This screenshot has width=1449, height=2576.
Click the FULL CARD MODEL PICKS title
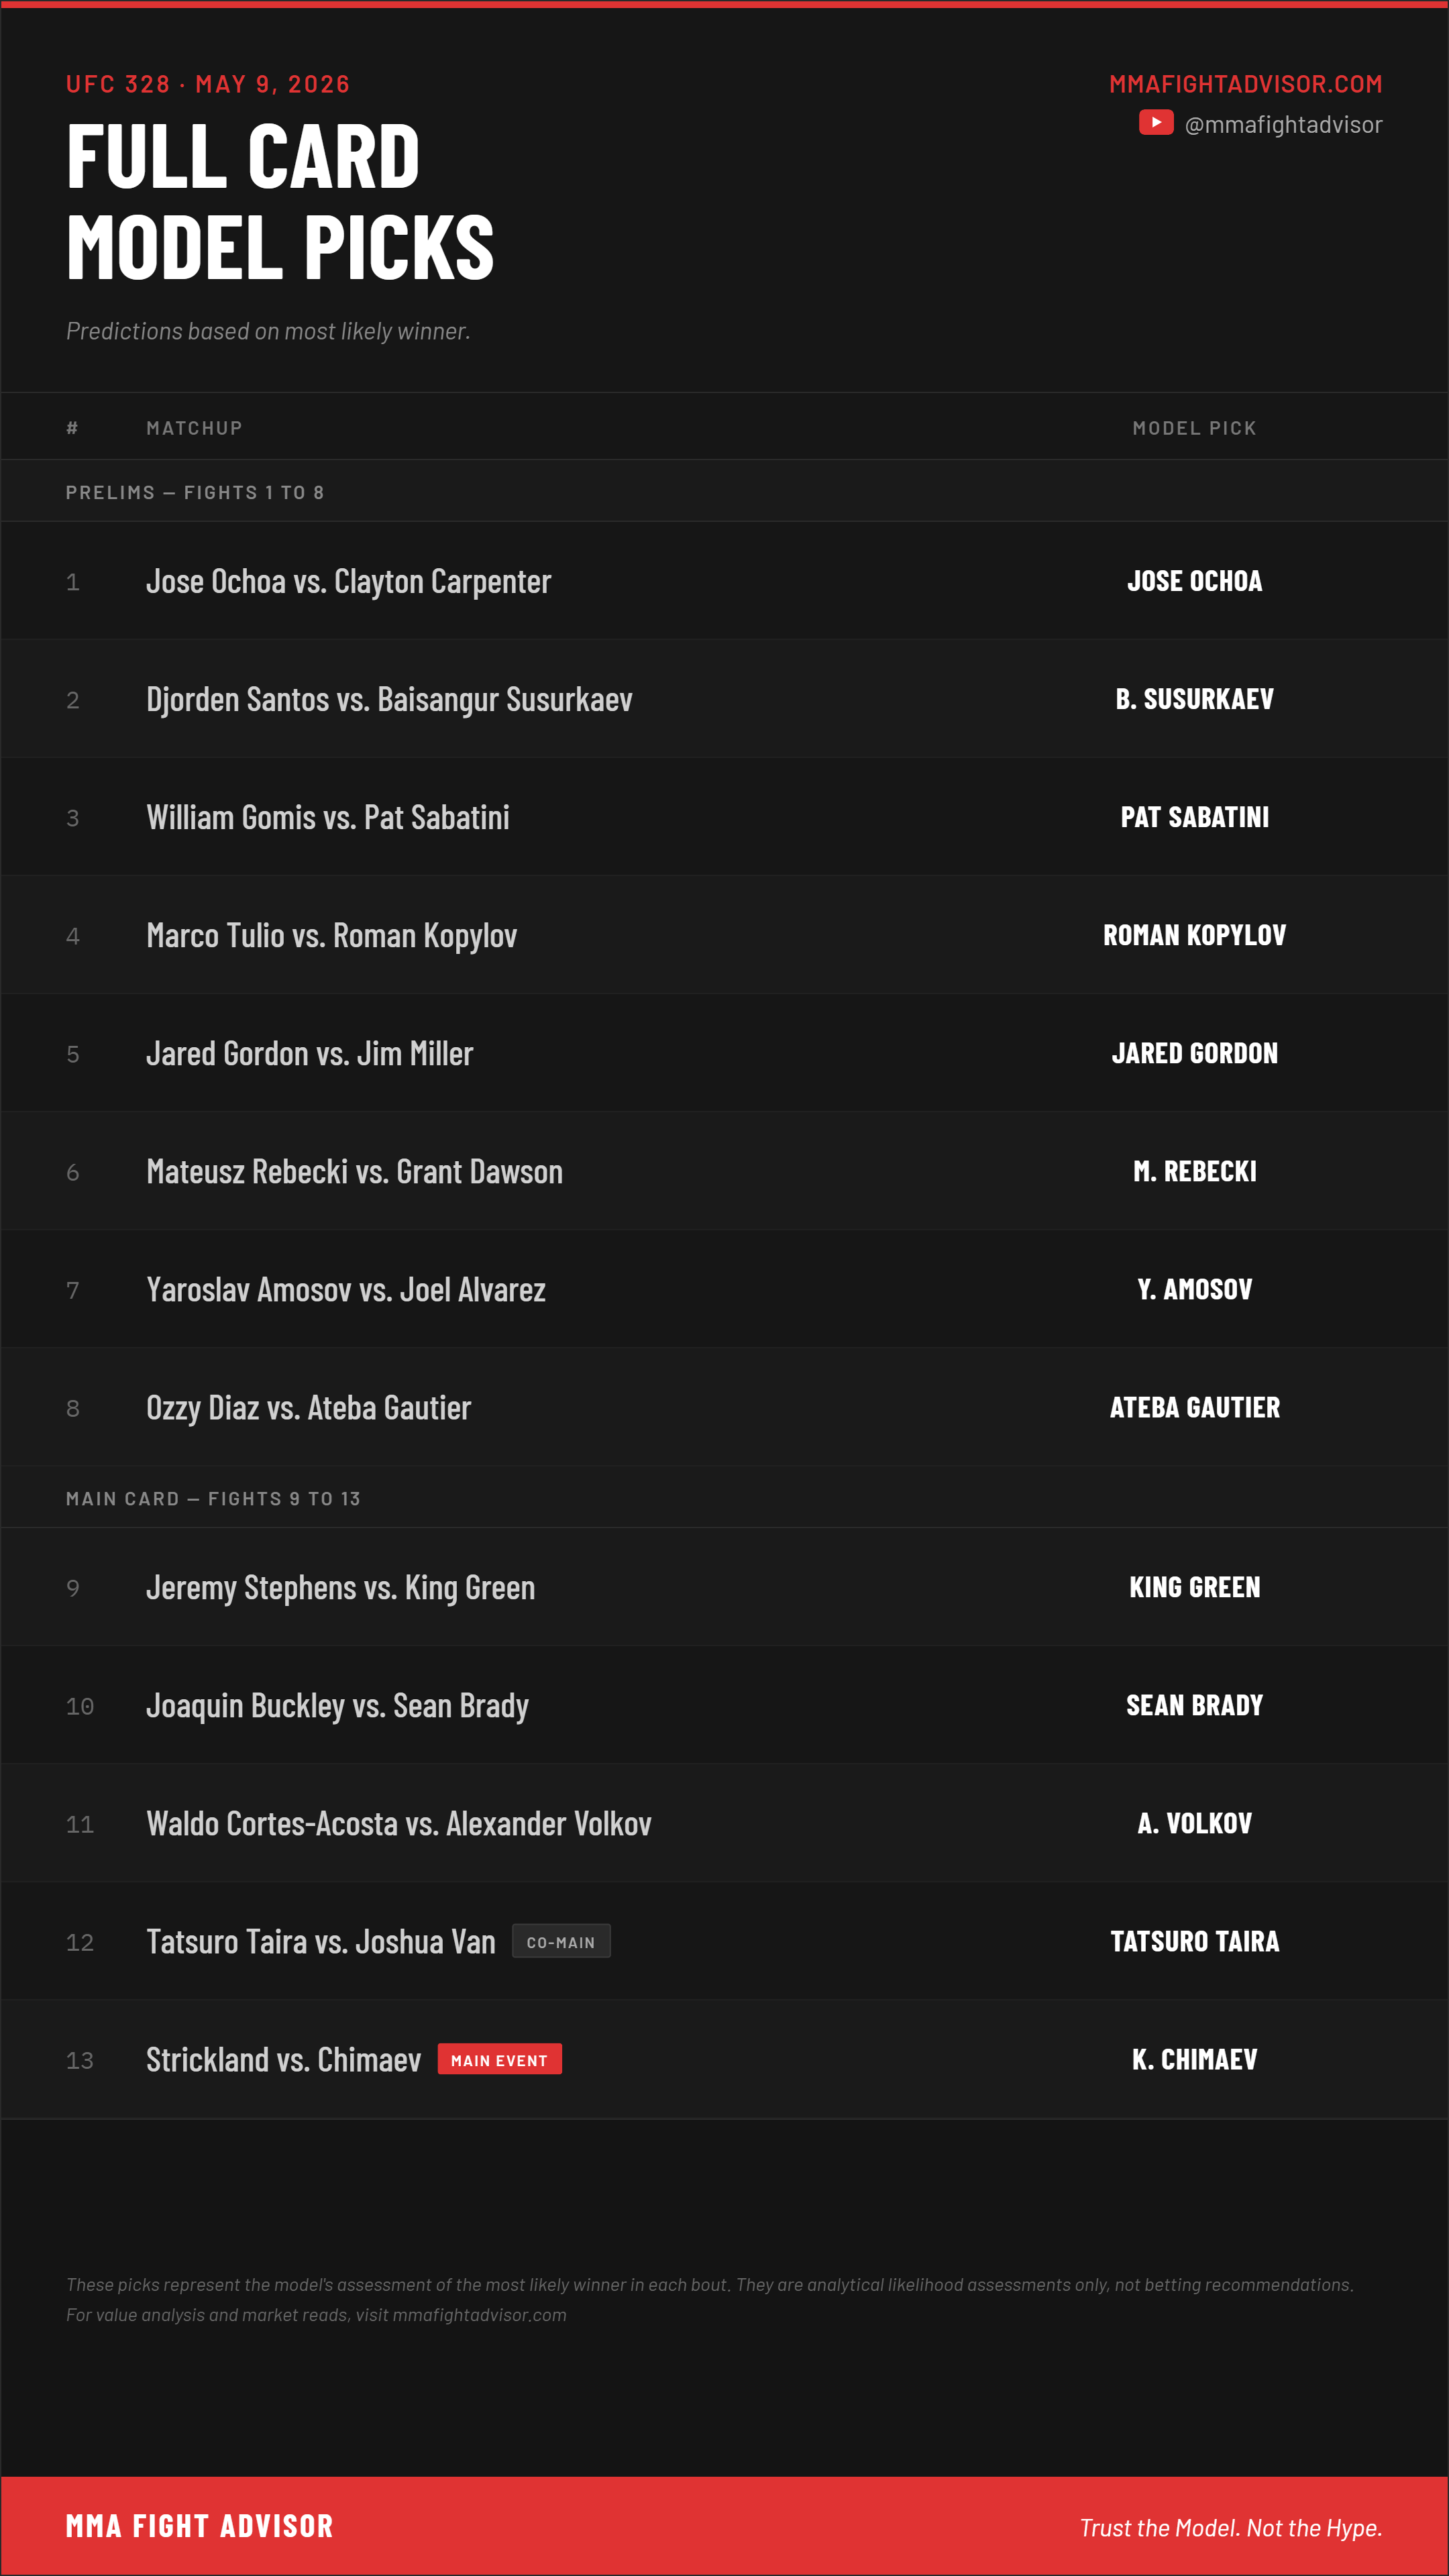tap(280, 201)
